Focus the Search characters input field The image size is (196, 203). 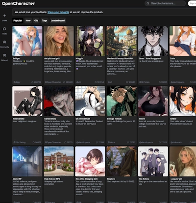click(x=165, y=3)
